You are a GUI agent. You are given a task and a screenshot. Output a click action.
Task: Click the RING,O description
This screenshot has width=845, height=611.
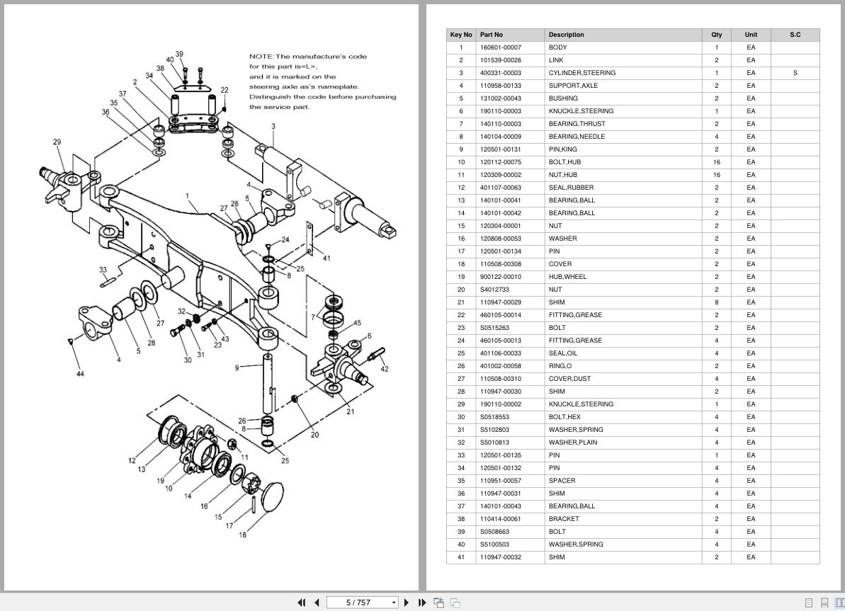pos(560,366)
